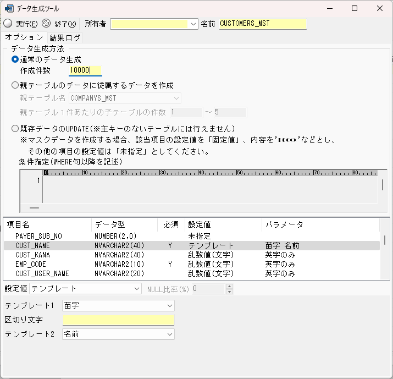Decrease NULL比率 with the down arrow
This screenshot has width=393, height=379.
pyautogui.click(x=229, y=292)
